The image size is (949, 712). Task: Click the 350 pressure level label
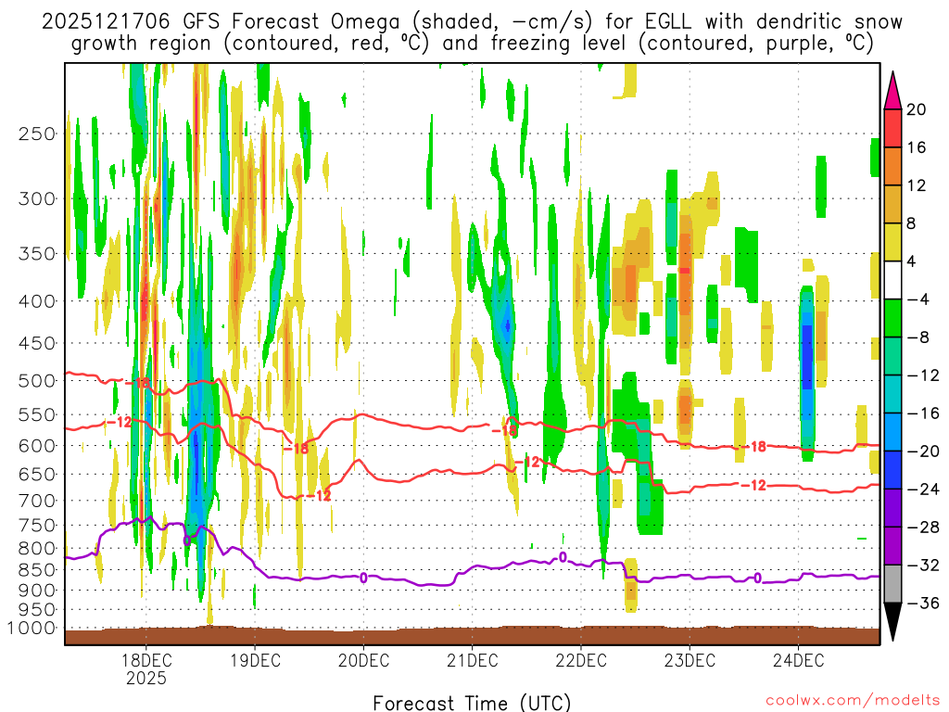[37, 254]
